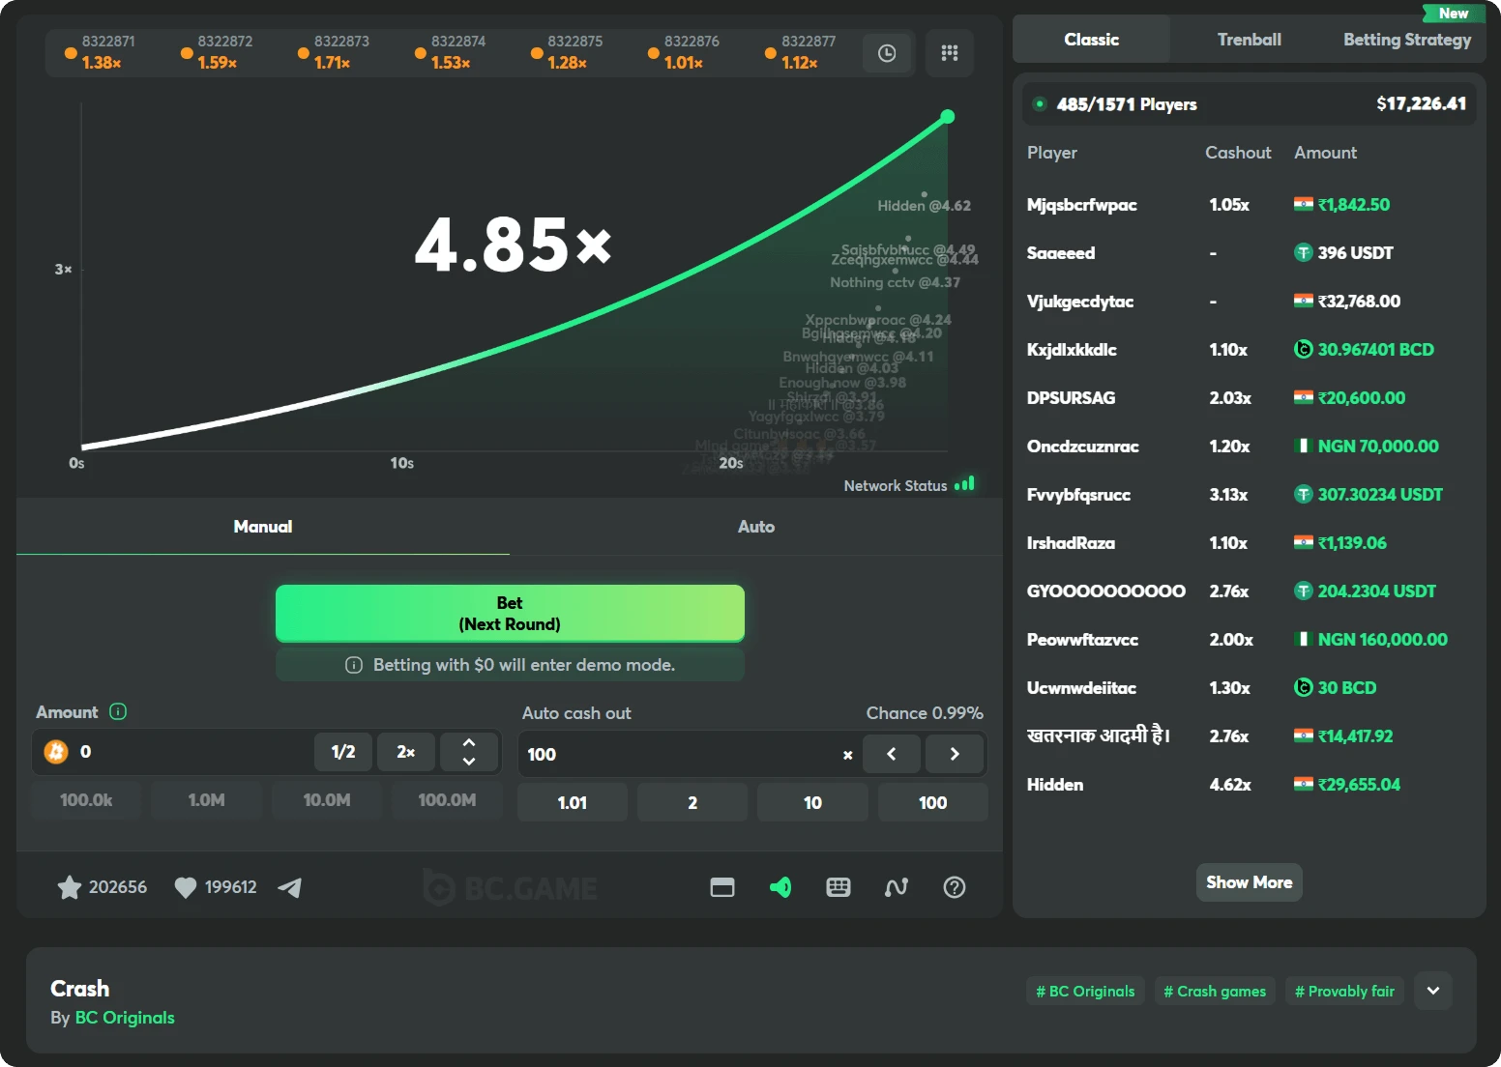
Task: Share game via paper plane icon
Action: [x=290, y=887]
